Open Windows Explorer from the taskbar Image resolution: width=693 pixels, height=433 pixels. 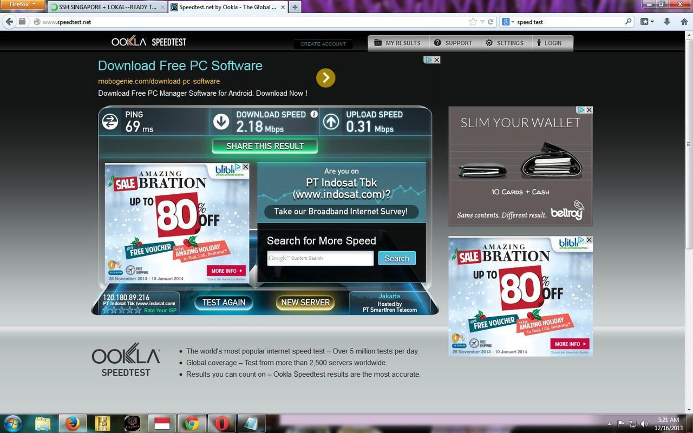point(43,423)
